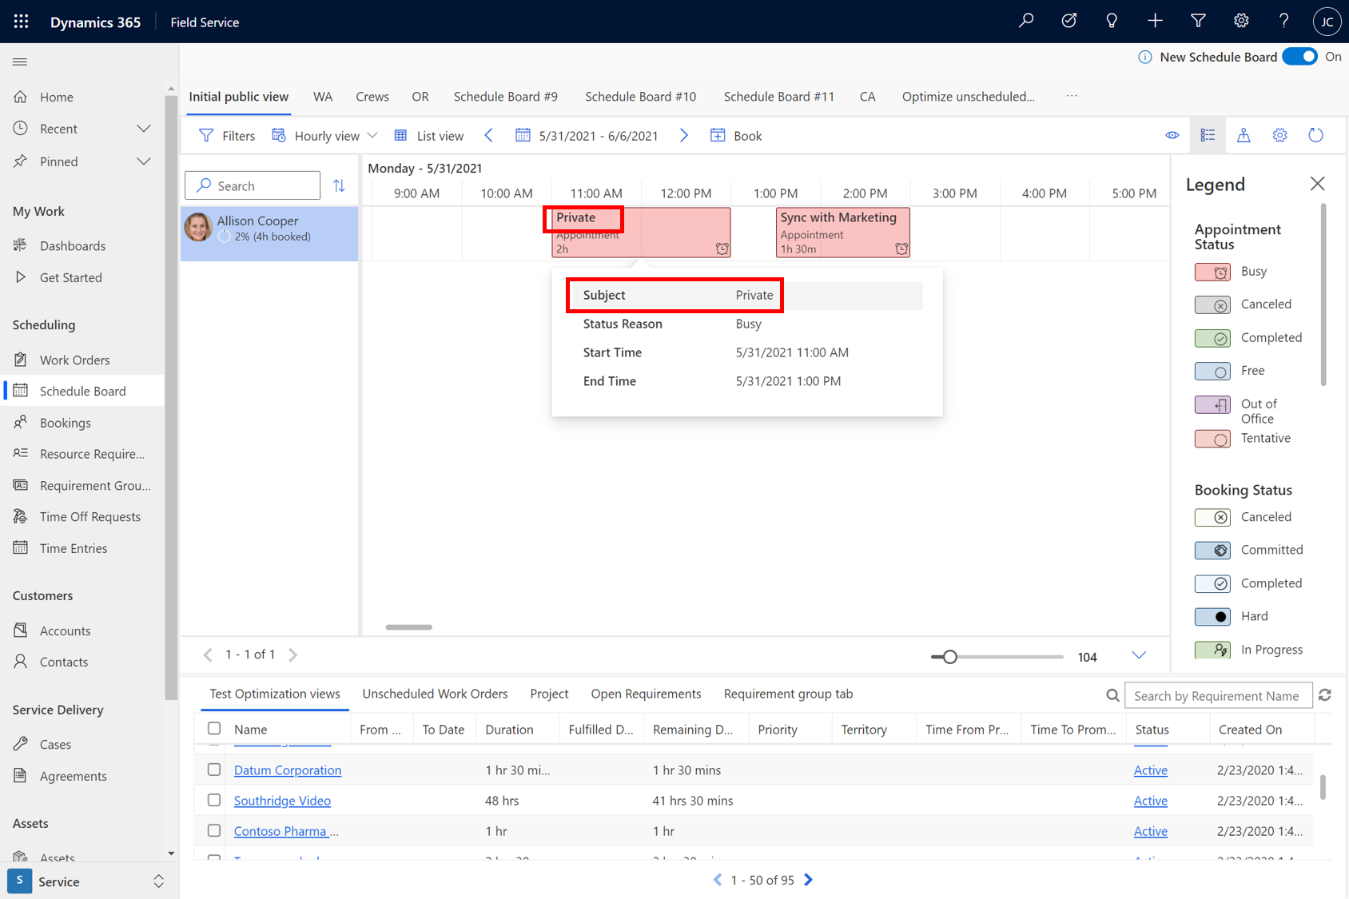Open the Hourly view dropdown
The height and width of the screenshot is (899, 1349).
324,135
